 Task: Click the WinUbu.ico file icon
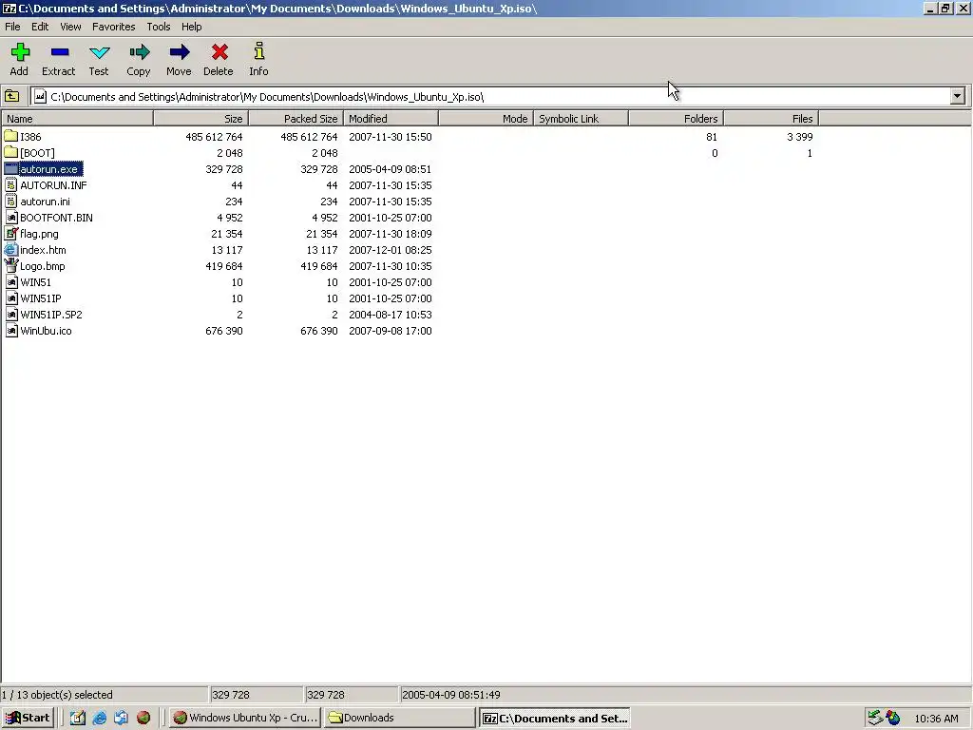click(x=10, y=330)
